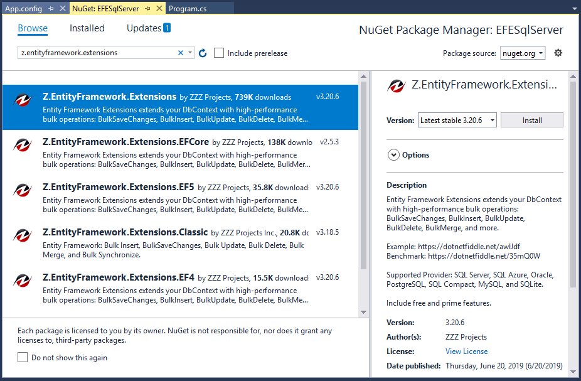
Task: Click the Z.EntityFramework.Extensions.EF5 package logo
Action: pos(22,191)
